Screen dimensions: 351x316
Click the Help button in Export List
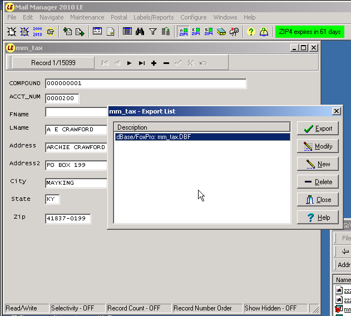pos(318,218)
